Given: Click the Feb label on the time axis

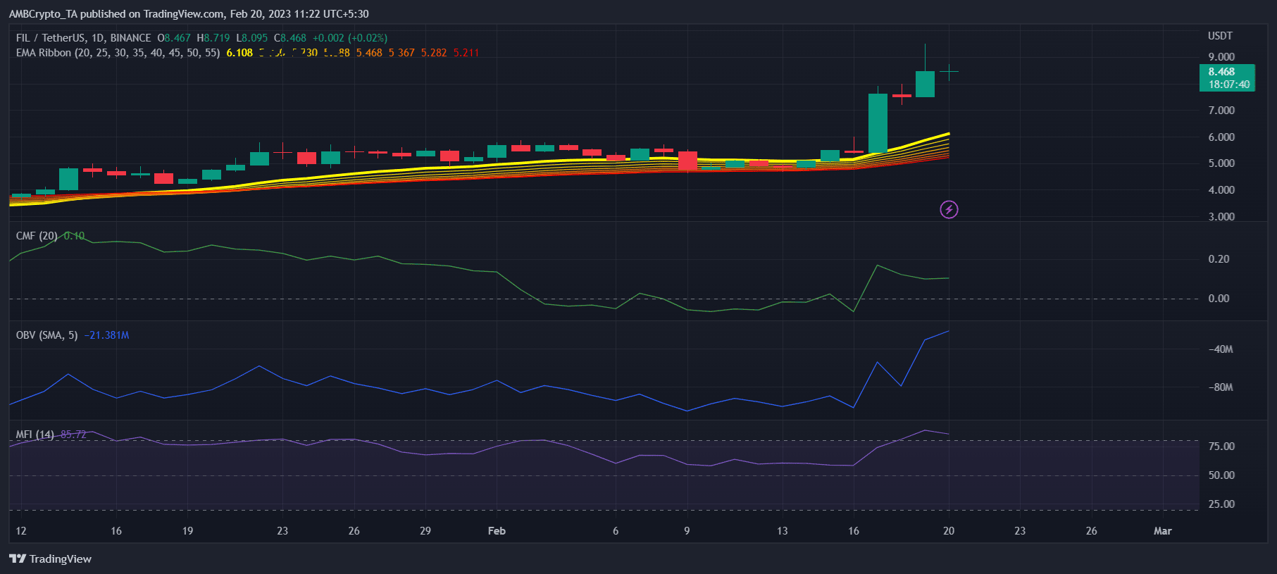Looking at the screenshot, I should 497,531.
